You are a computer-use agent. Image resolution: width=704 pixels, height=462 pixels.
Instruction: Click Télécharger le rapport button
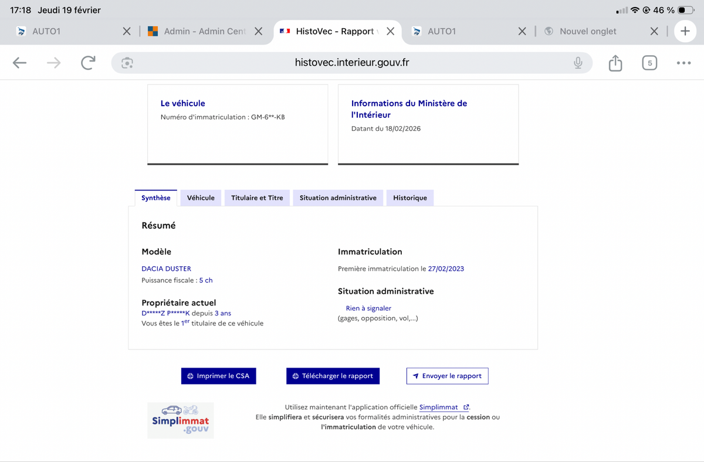point(333,376)
